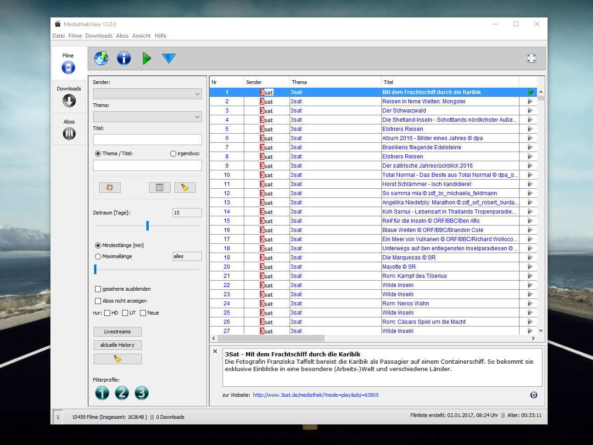This screenshot has height=445, width=593.
Task: Open the Downloads sidebar tab icon
Action: (69, 101)
